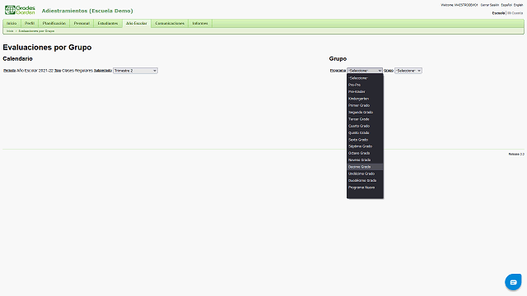Screen dimensions: 527x296
Task: Expand the Trimestre 2 period dropdown
Action: click(135, 71)
